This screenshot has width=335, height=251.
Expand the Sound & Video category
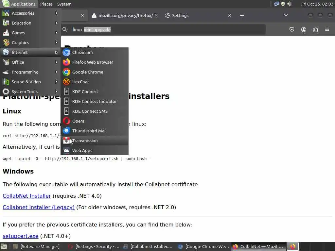pyautogui.click(x=30, y=82)
